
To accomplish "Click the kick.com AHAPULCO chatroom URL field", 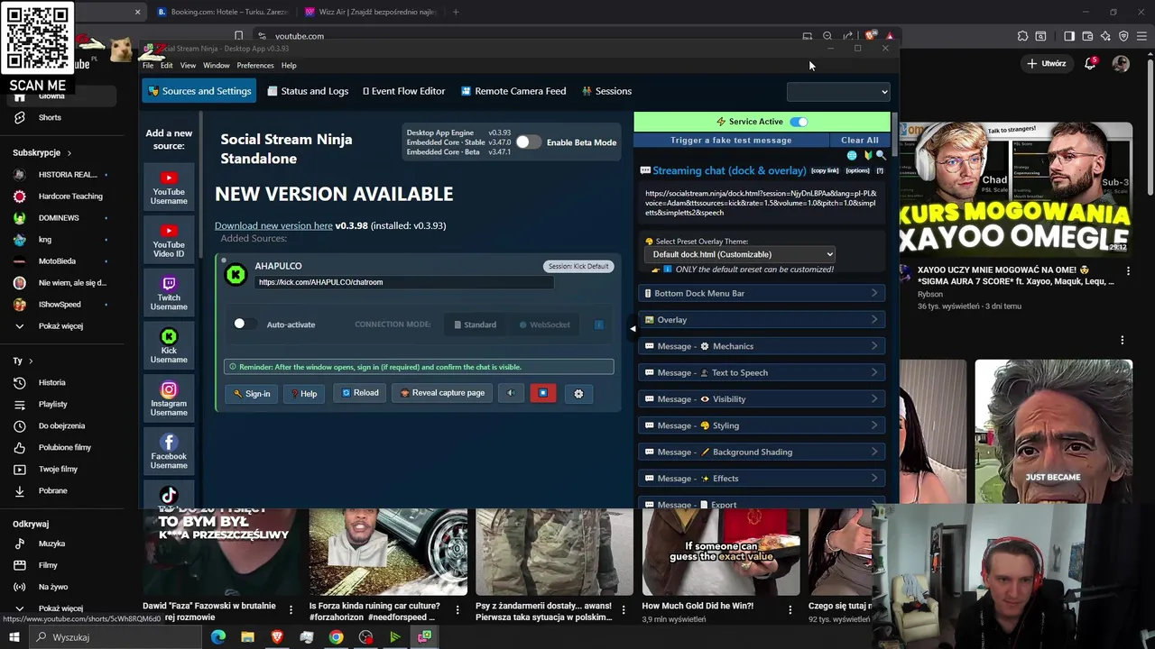I will [404, 282].
